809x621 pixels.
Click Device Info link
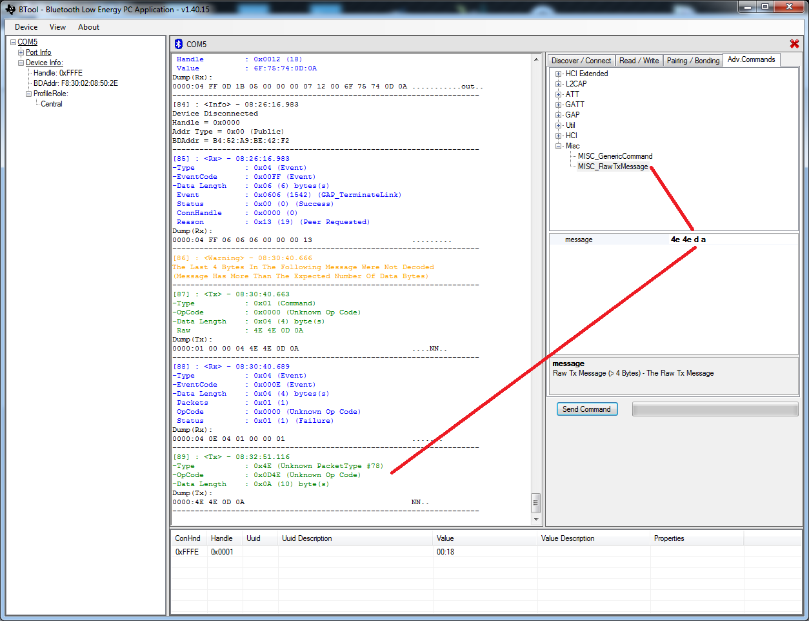(x=44, y=63)
